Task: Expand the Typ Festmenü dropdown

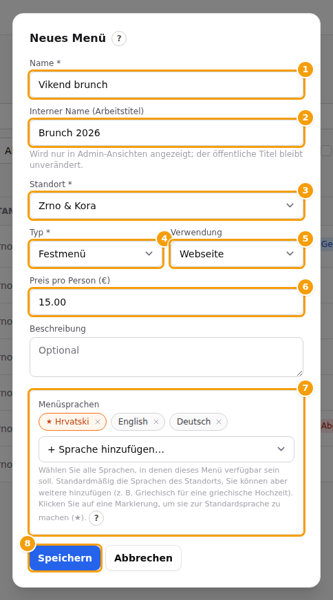Action: tap(96, 254)
